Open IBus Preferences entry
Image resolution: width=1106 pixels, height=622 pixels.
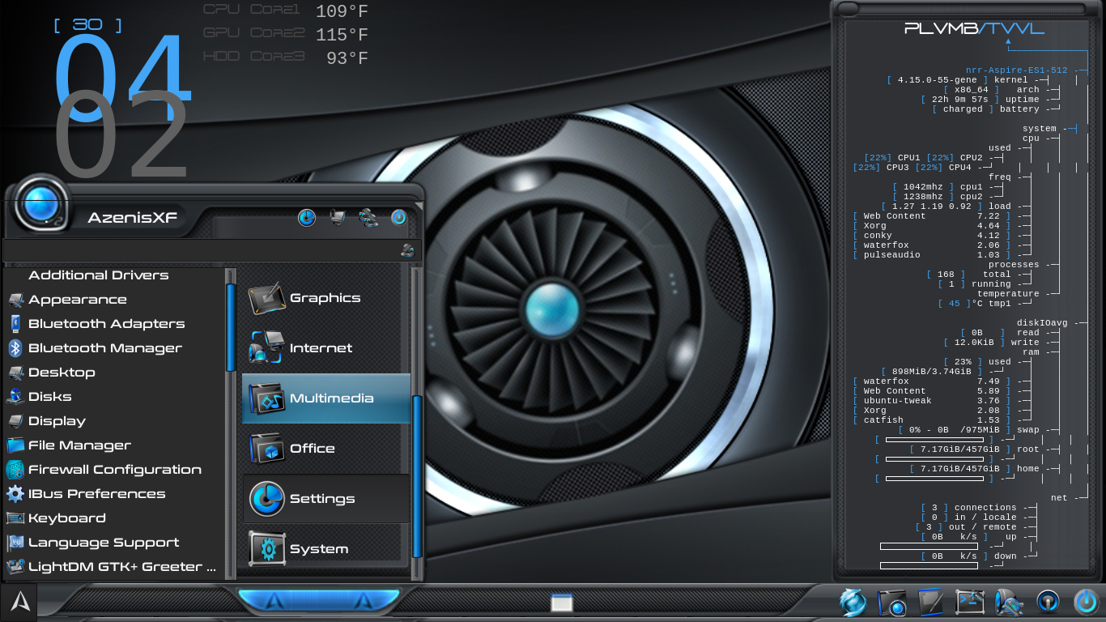96,494
